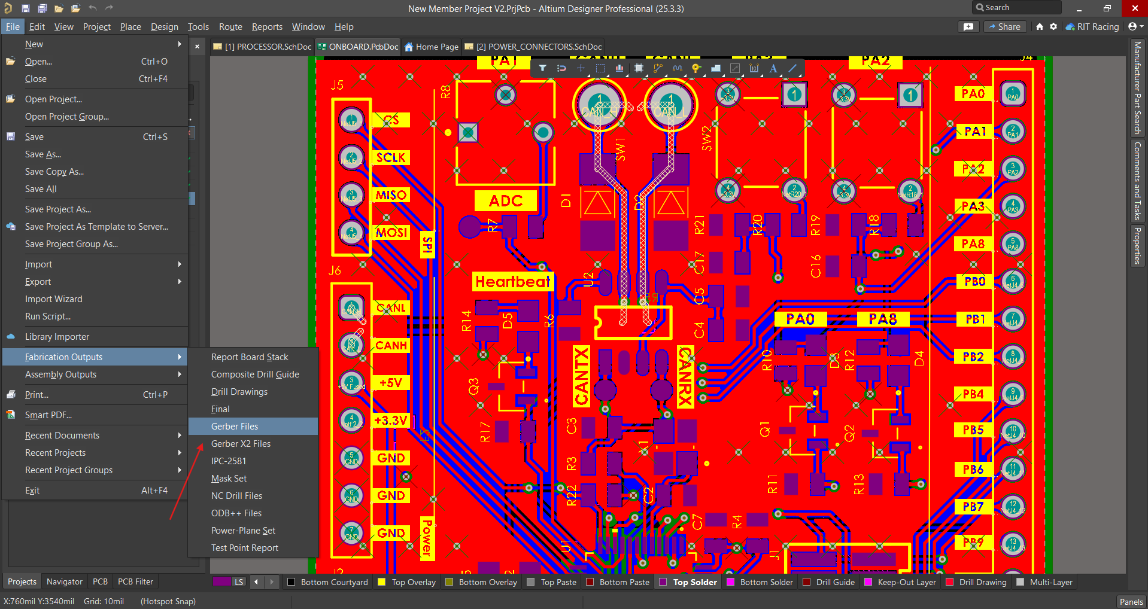The height and width of the screenshot is (609, 1148).
Task: Activate the Interactive Routing tool icon
Action: tap(658, 68)
